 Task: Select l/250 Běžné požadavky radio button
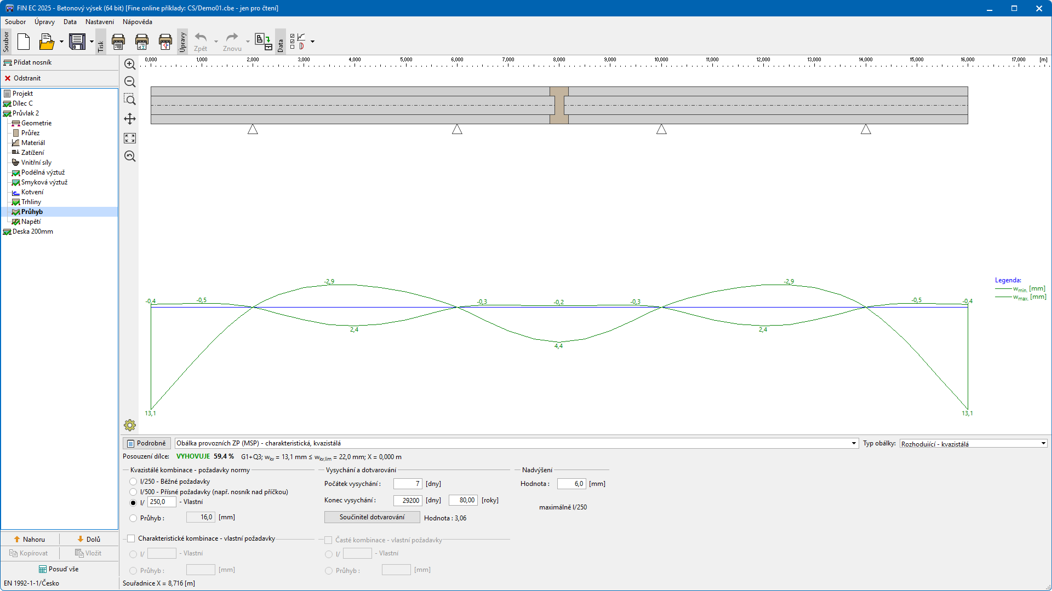point(133,482)
